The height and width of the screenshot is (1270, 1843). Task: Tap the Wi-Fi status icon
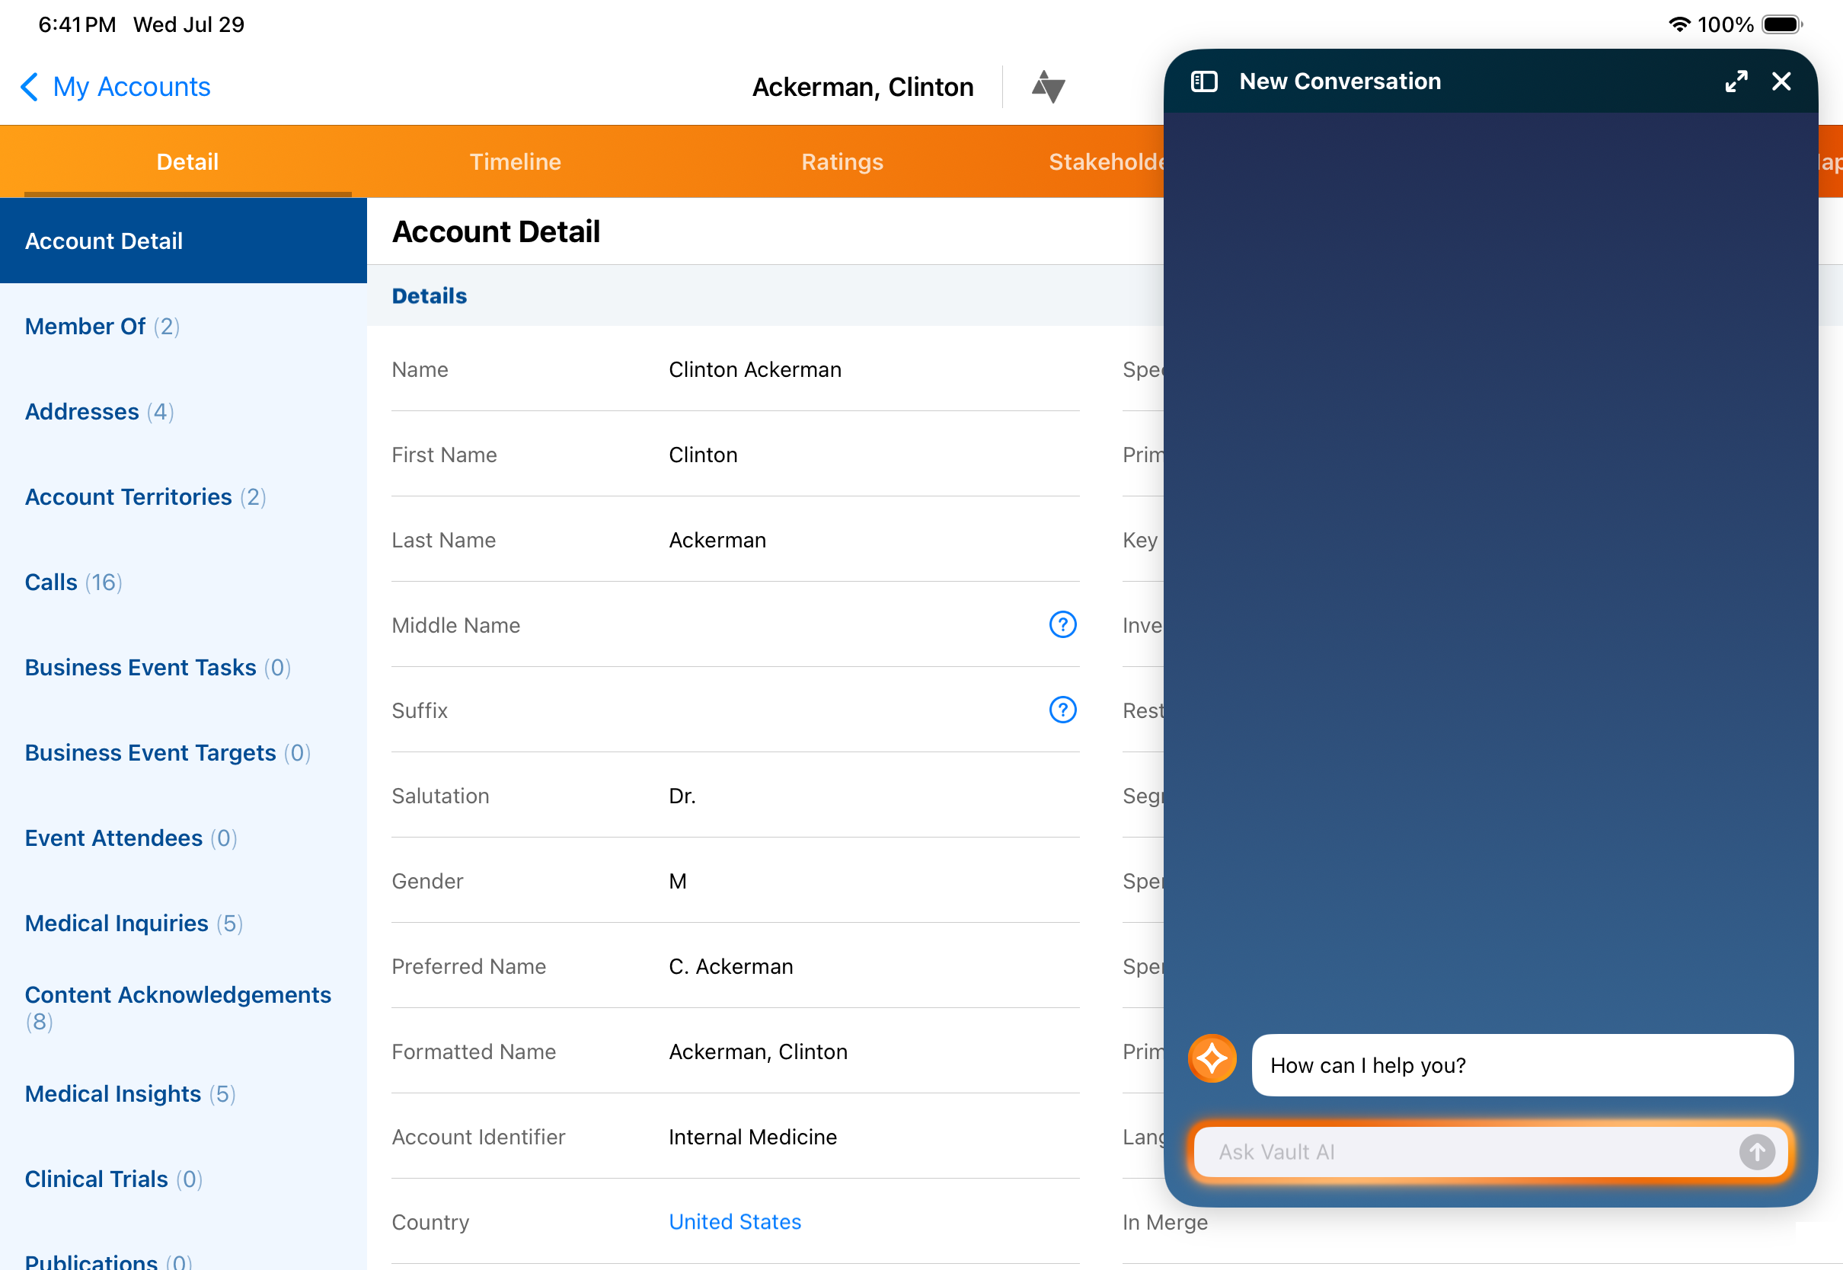[x=1679, y=24]
